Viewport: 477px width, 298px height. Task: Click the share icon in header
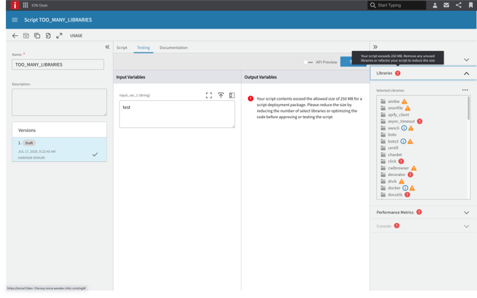(x=458, y=5)
